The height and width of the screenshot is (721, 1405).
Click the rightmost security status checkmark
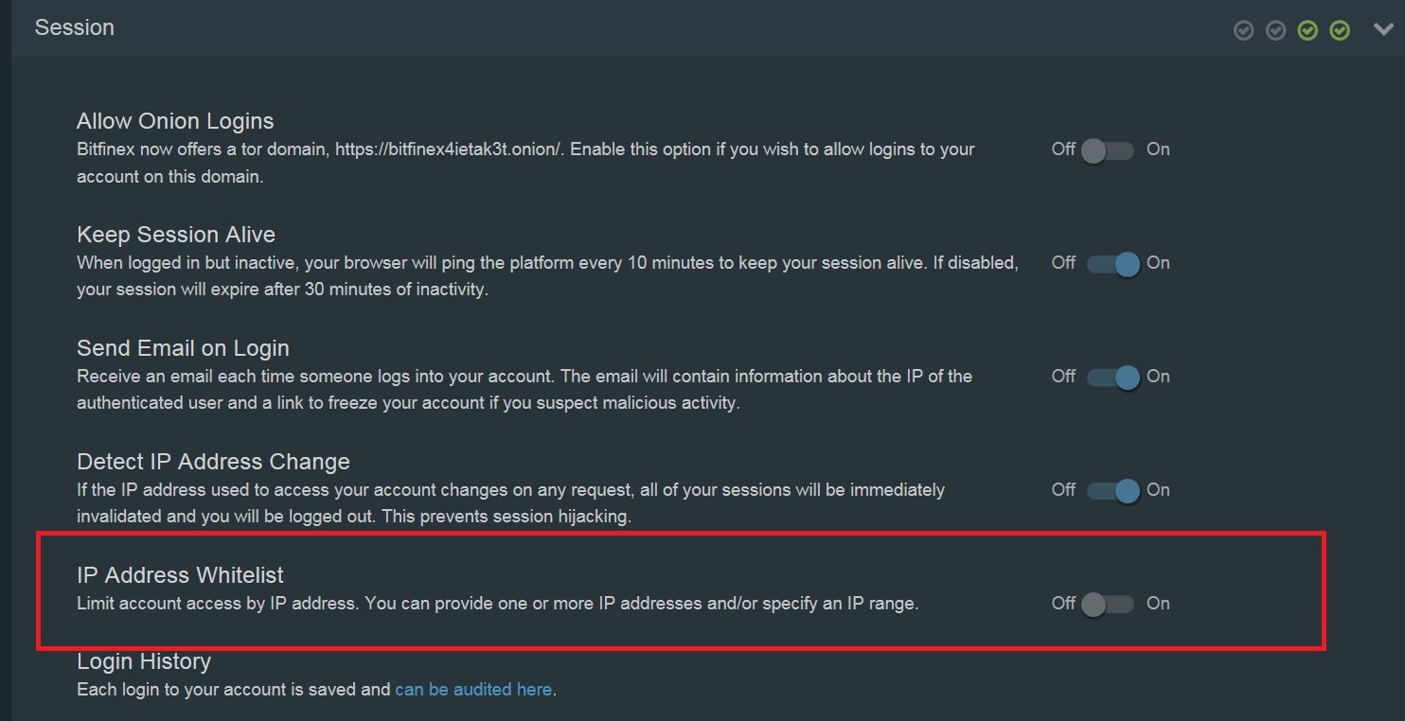pyautogui.click(x=1339, y=29)
